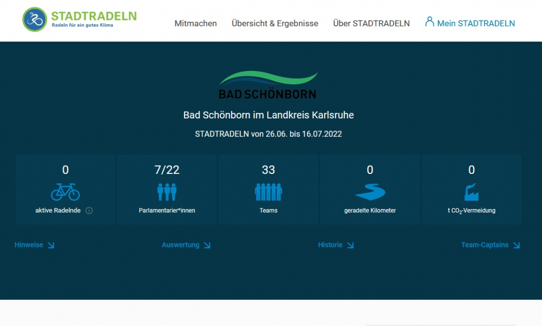542x326 pixels.
Task: Click the 7/22 Parlamentarier*innen value
Action: coord(167,170)
